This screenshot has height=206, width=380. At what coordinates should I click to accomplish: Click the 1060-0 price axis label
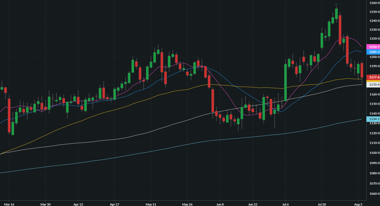click(375, 194)
